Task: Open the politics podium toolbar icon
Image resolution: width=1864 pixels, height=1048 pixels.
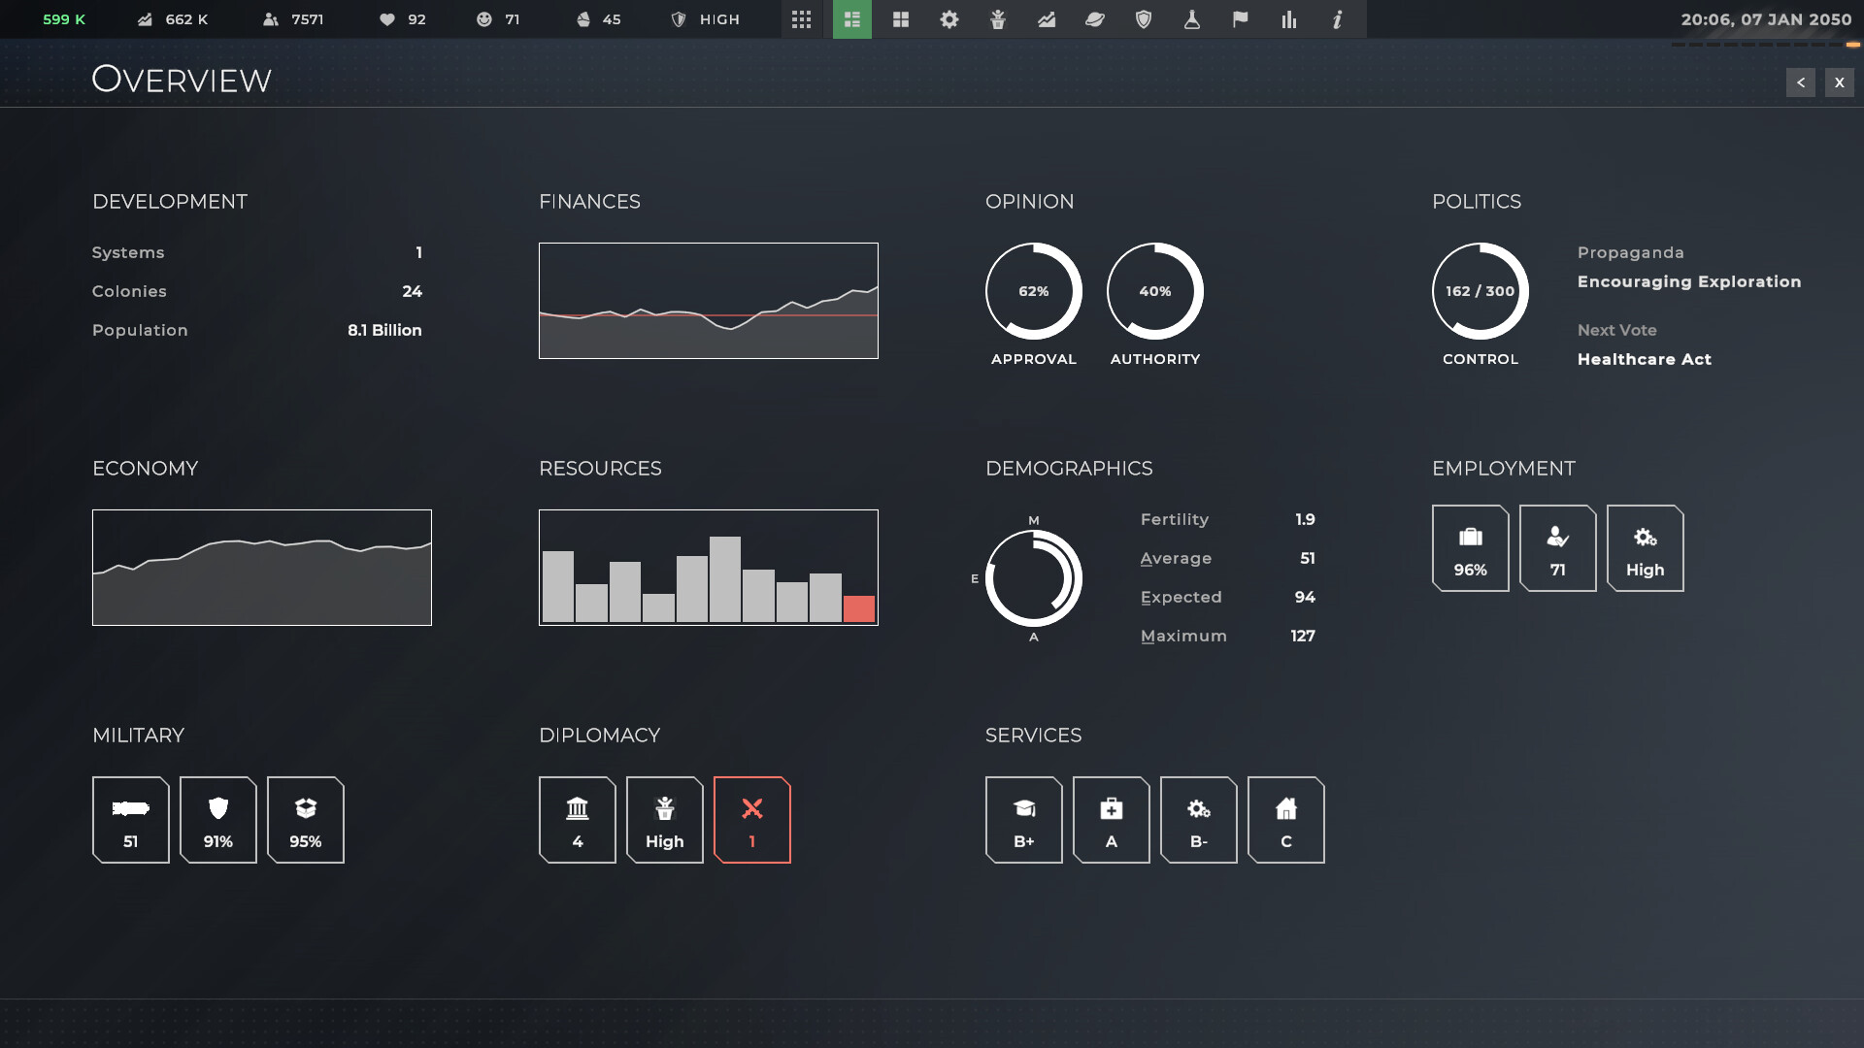Action: pos(997,19)
